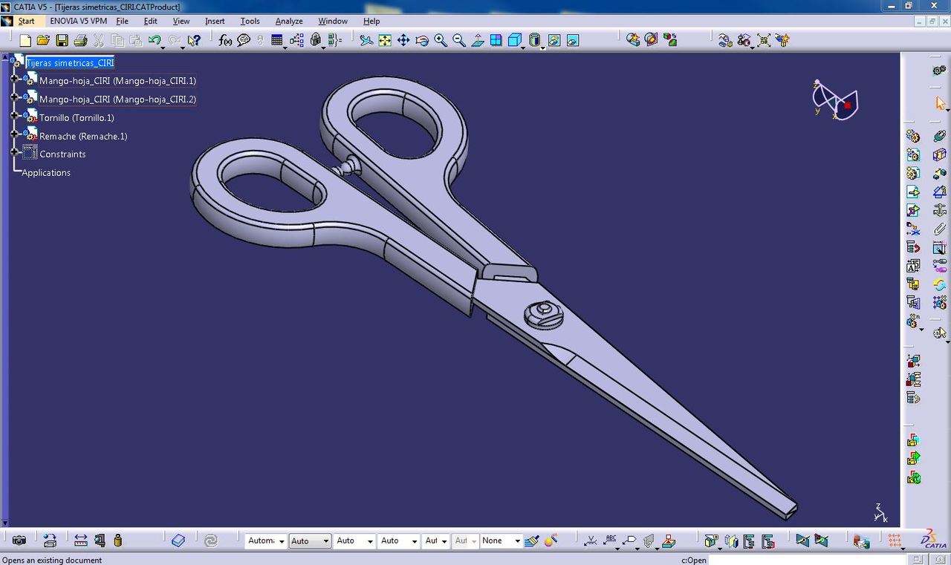951x565 pixels.
Task: Expand the Constraints tree node
Action: (15, 152)
